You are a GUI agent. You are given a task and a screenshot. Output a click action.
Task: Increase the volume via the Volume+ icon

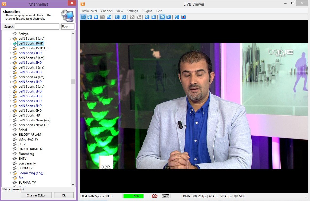pos(153,17)
